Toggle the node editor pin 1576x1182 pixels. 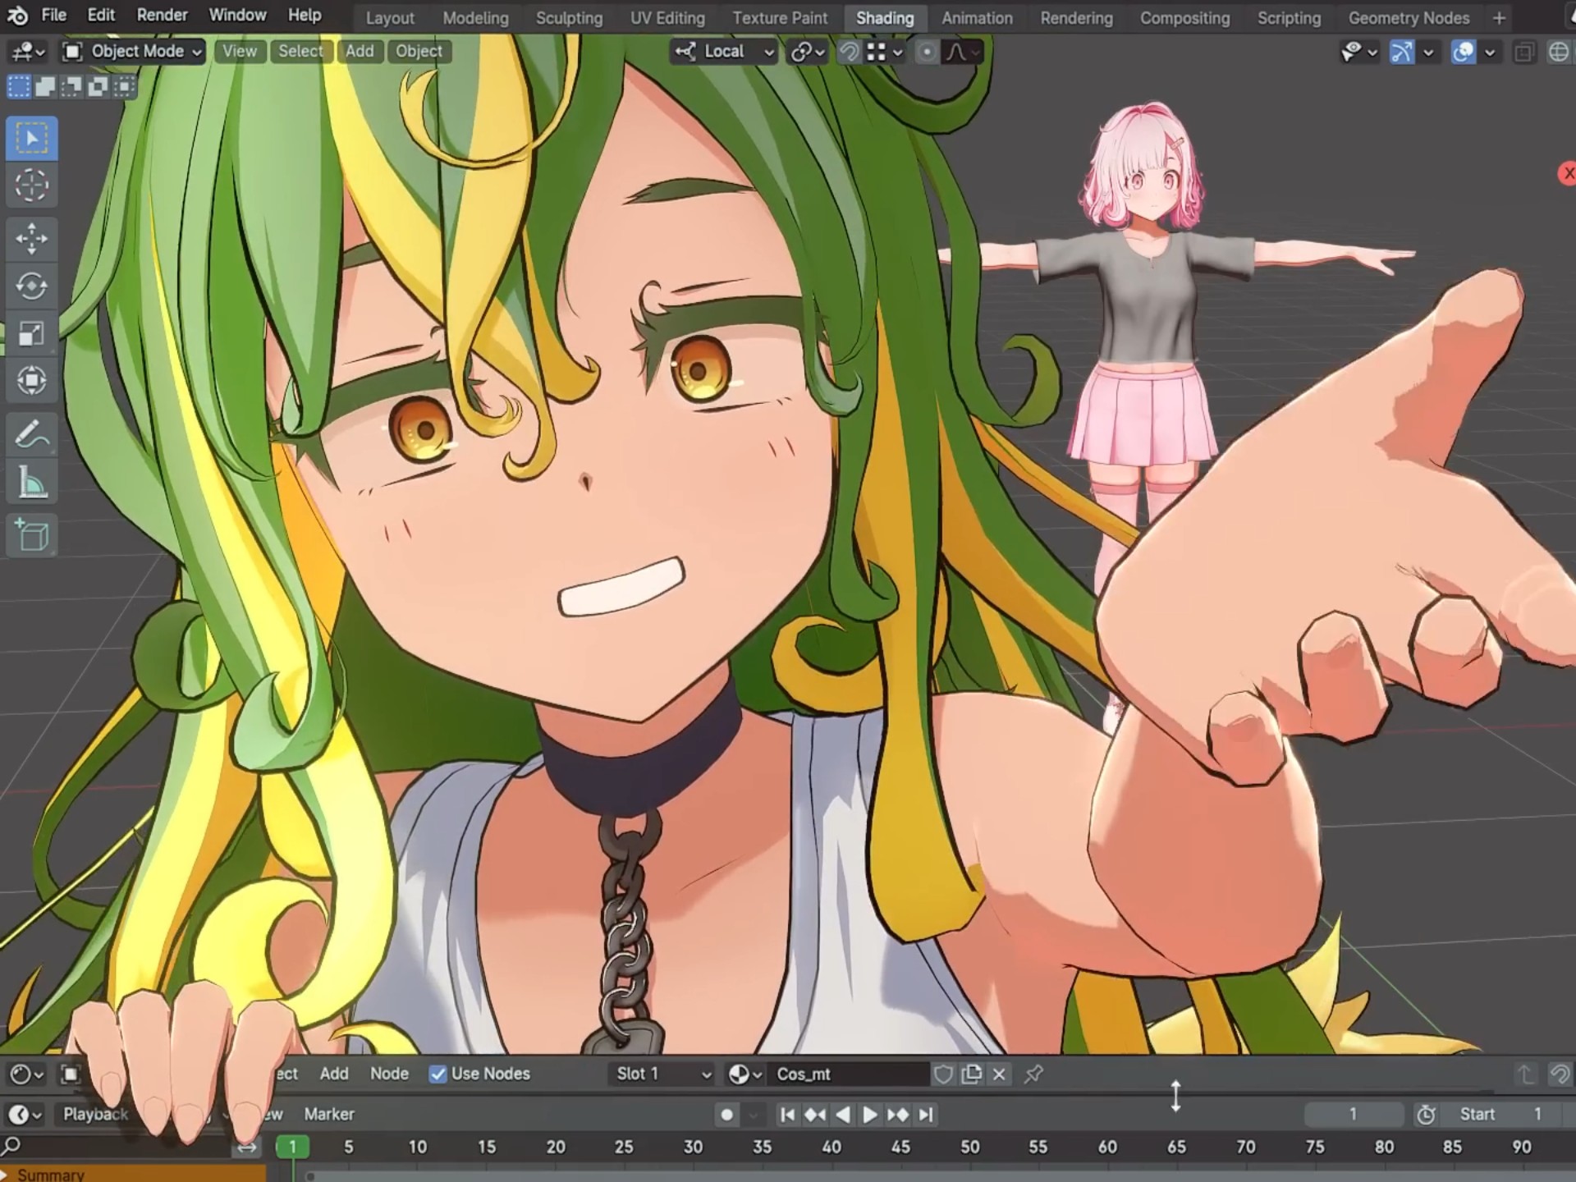click(x=1033, y=1074)
